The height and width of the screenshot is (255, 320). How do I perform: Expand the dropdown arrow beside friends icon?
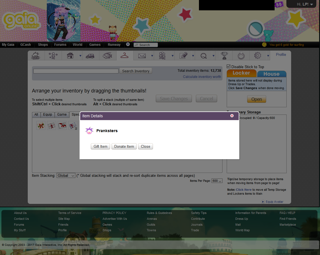[x=173, y=56]
